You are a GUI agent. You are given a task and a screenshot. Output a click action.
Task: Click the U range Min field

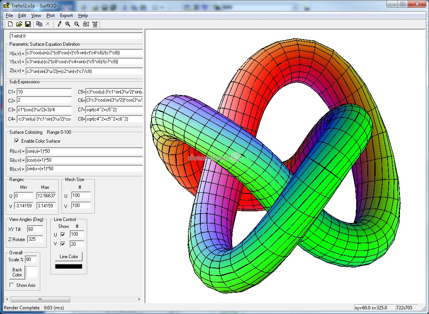(x=24, y=196)
